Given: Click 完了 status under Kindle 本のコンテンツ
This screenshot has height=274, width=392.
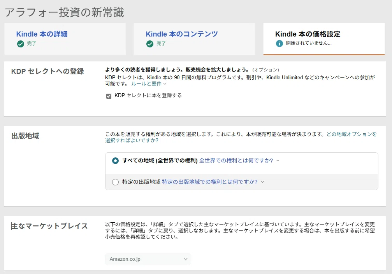Looking at the screenshot, I should coord(161,44).
